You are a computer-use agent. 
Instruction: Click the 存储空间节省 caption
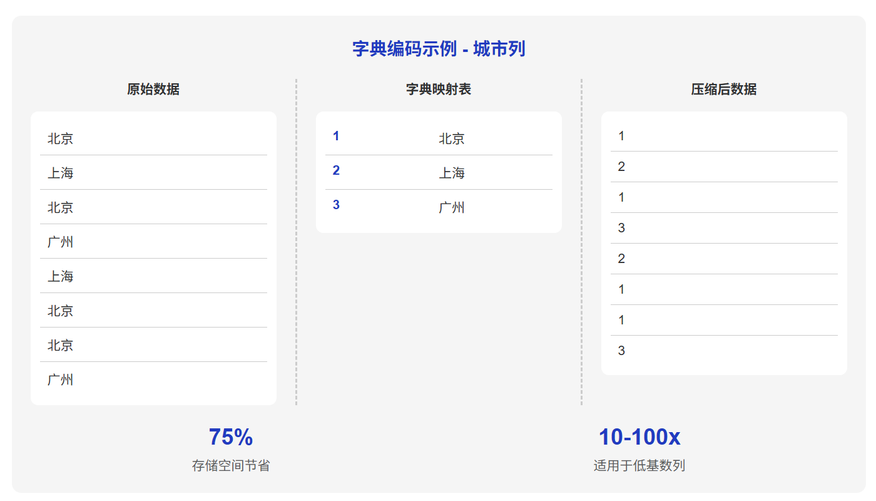[231, 466]
